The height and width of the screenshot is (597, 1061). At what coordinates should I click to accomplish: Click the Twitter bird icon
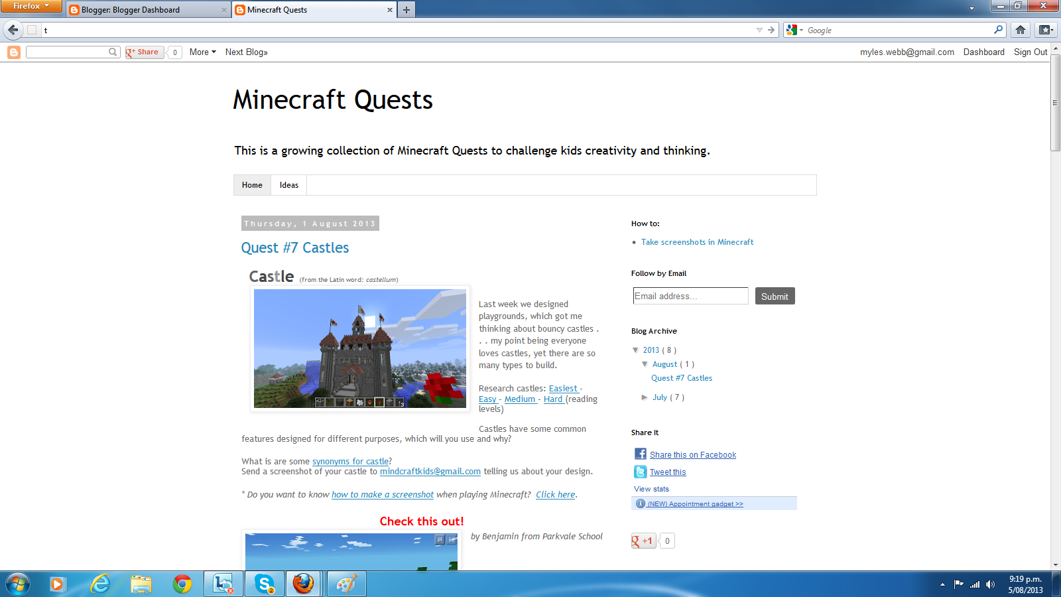pyautogui.click(x=641, y=472)
